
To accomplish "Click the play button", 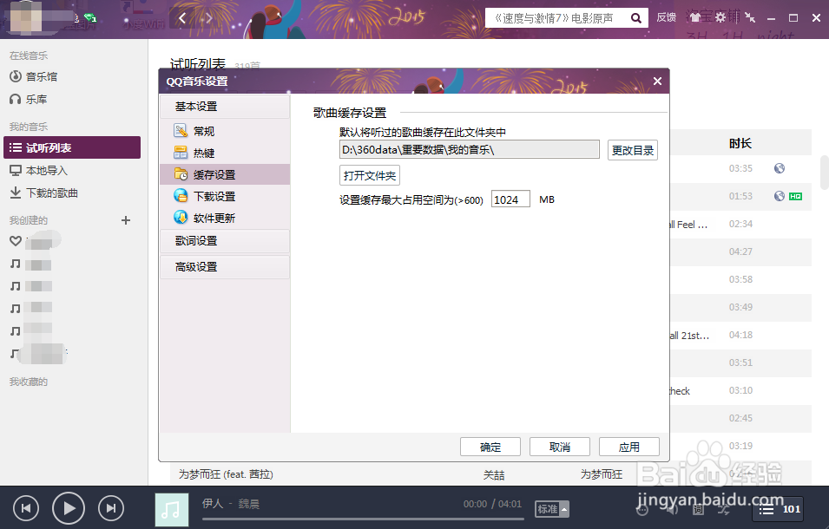I will (x=69, y=508).
